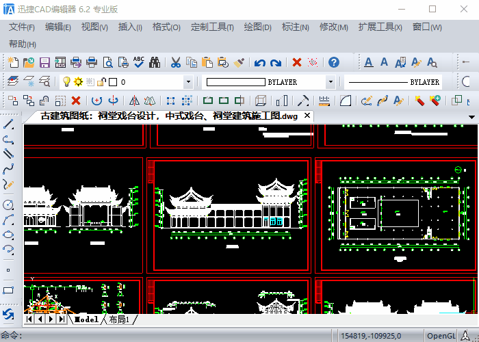Image resolution: width=479 pixels, height=342 pixels.
Task: Select the Cut scissors icon
Action: (175, 63)
